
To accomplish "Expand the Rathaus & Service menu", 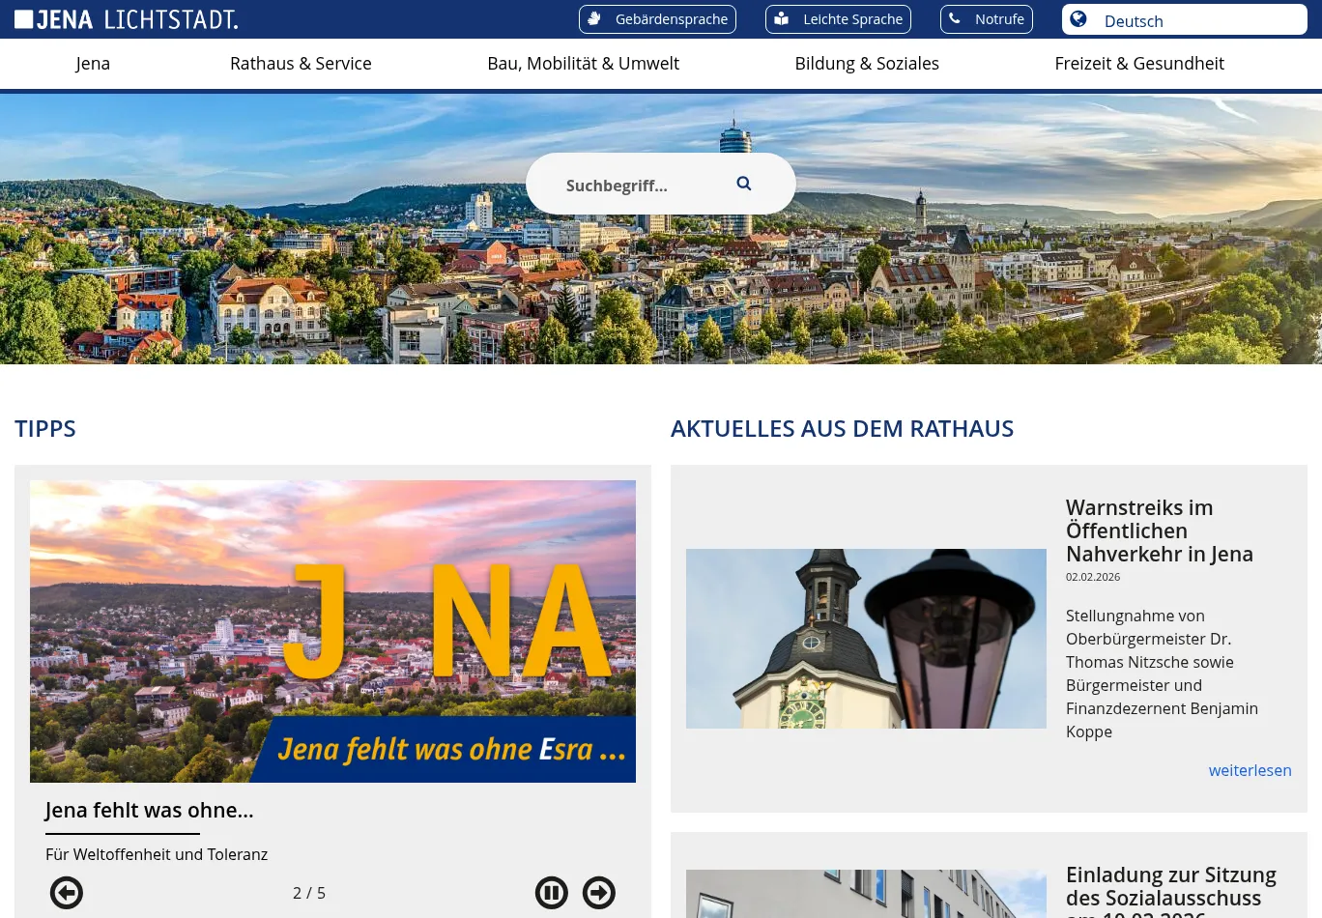I will 301,64.
